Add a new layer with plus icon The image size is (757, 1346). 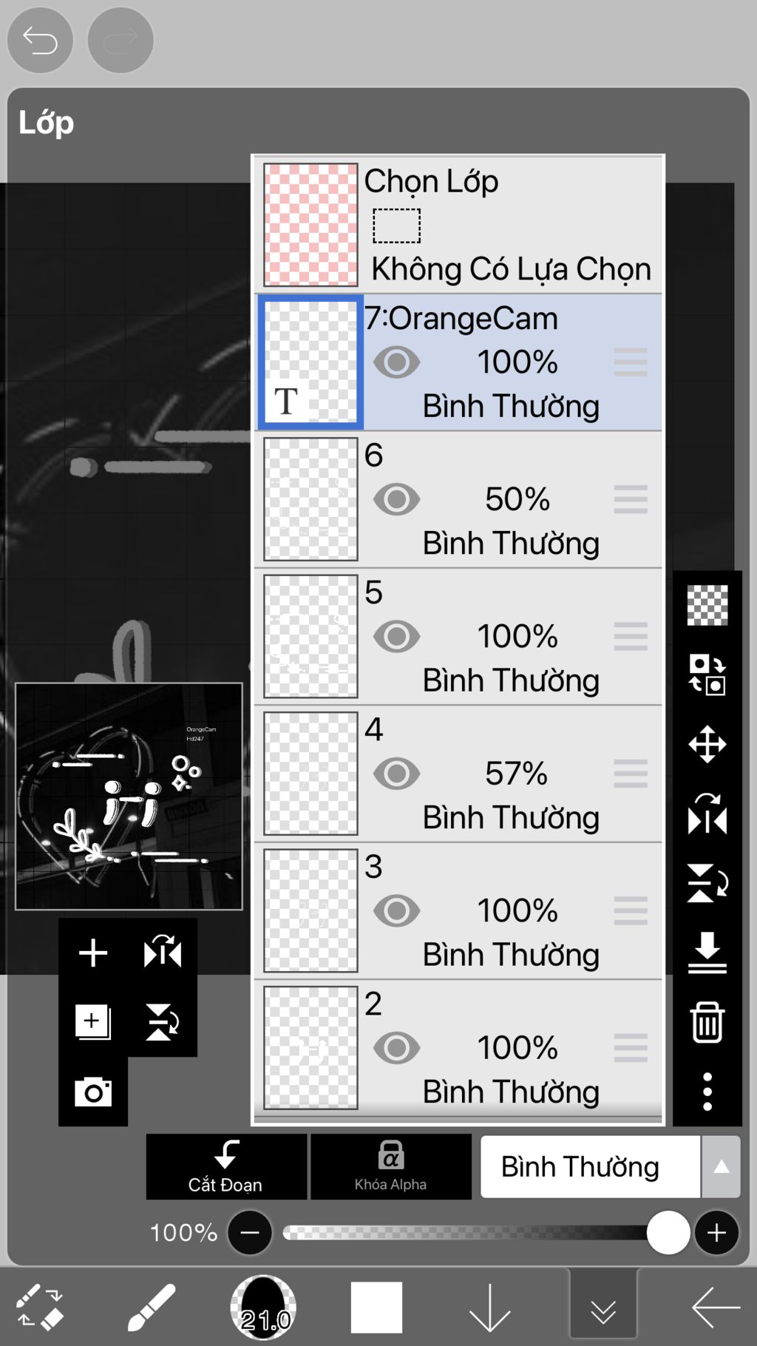click(93, 953)
